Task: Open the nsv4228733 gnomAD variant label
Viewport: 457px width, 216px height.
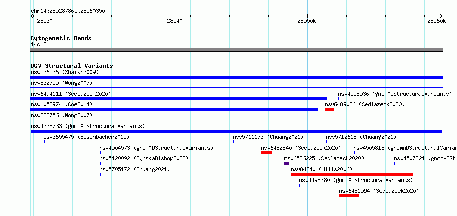Action: 88,126
